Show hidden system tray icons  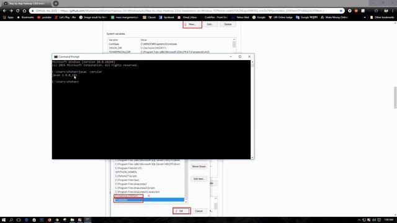[359, 220]
